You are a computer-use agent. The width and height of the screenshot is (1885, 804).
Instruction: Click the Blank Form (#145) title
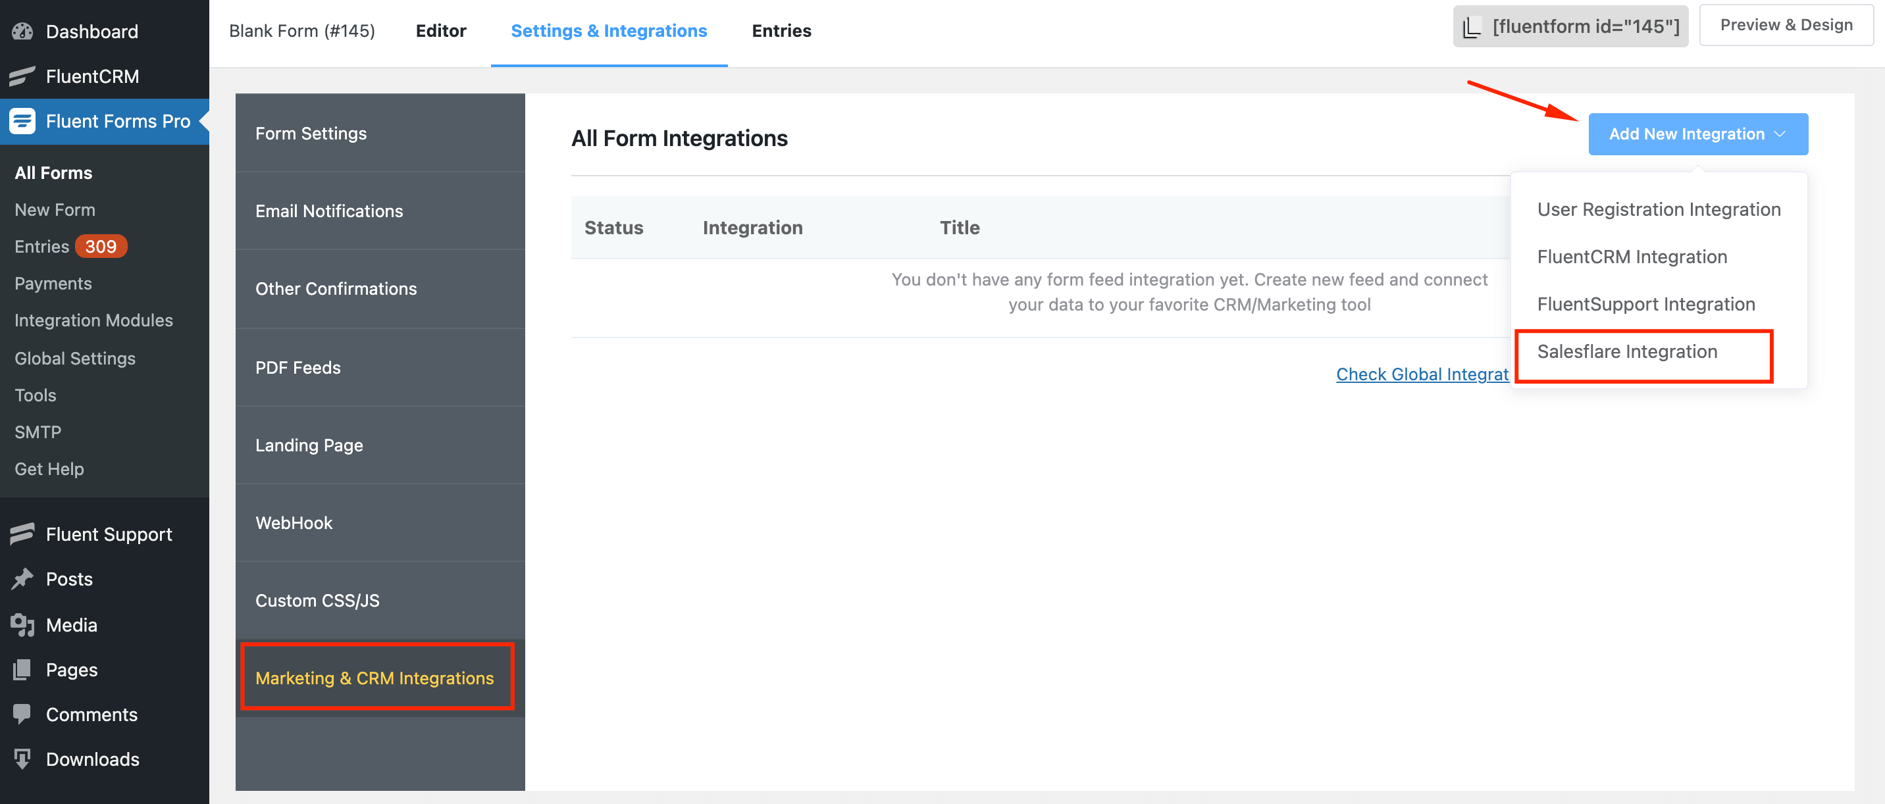[301, 31]
